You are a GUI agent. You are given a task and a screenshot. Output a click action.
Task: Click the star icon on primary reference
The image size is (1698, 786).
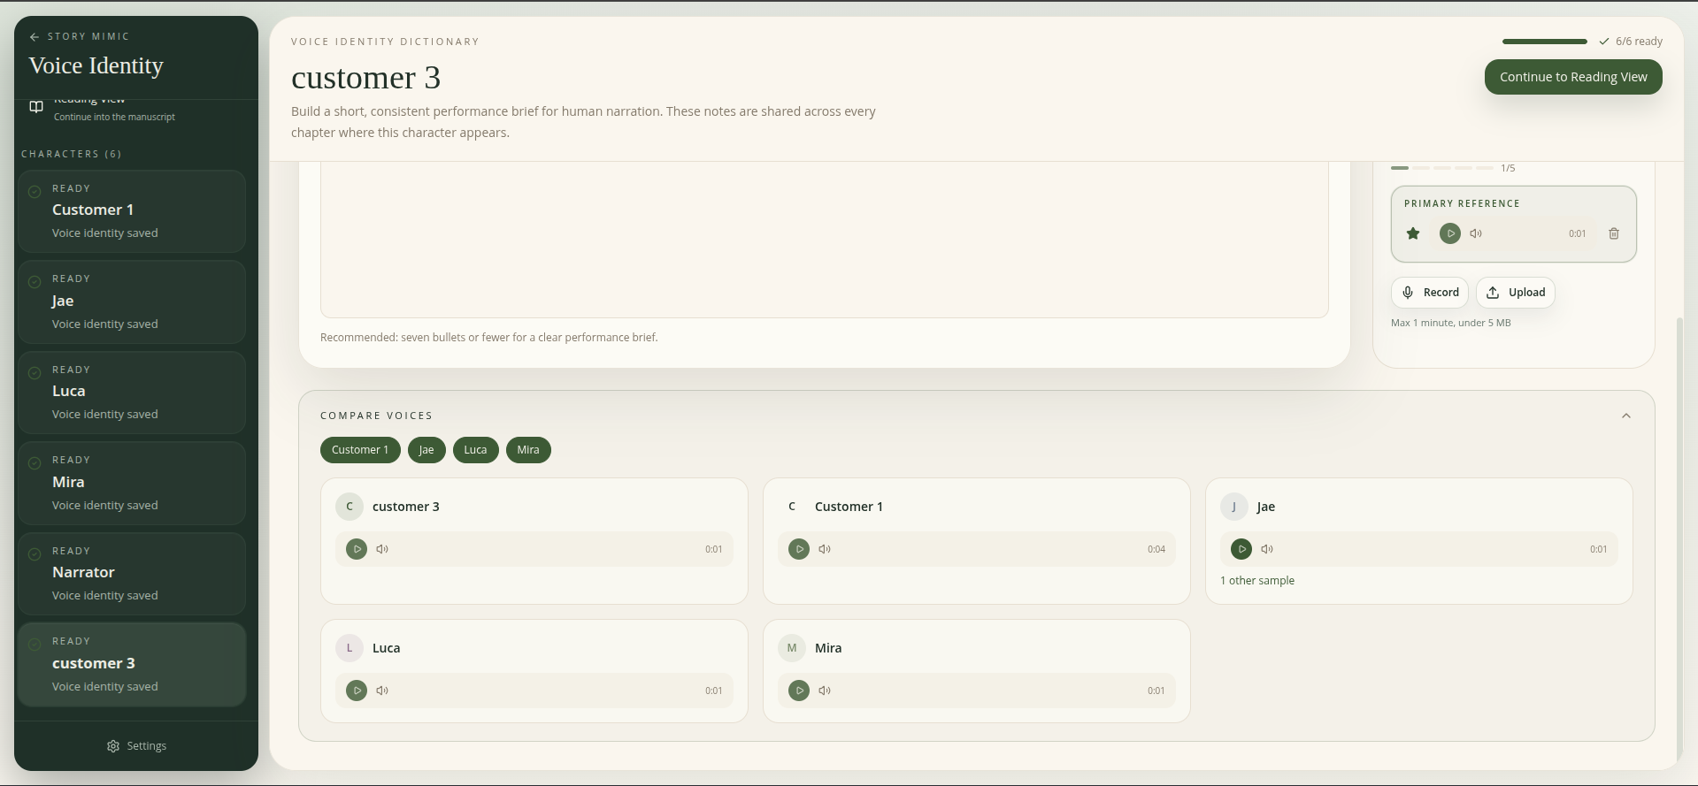1413,234
